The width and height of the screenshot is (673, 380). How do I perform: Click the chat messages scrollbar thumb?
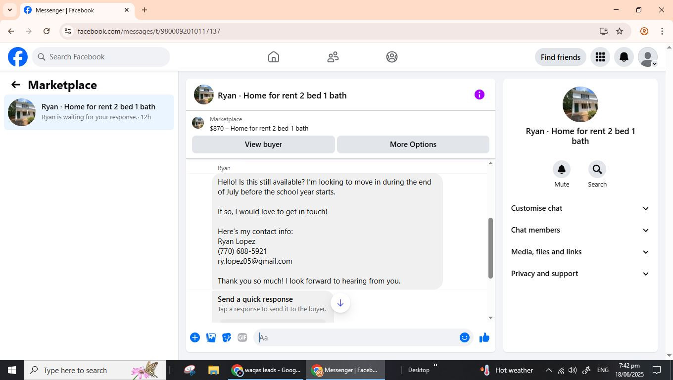click(490, 248)
